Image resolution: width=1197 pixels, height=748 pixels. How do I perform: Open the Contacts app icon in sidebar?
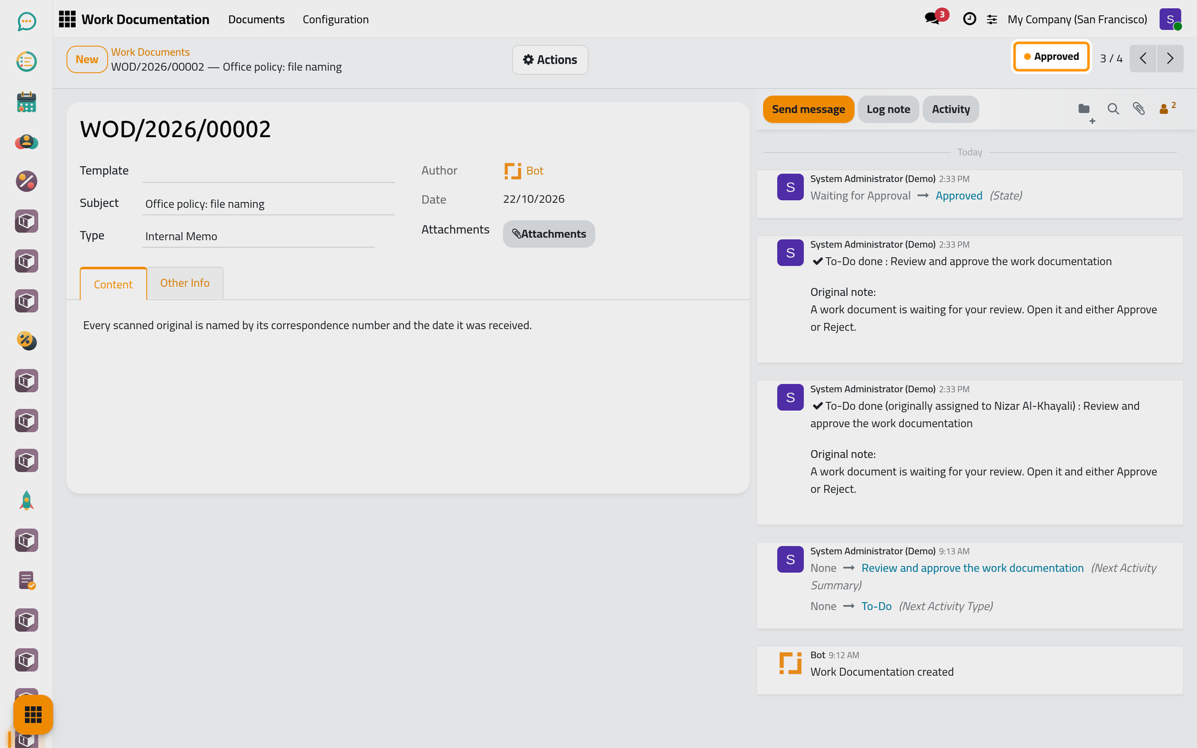pos(26,141)
